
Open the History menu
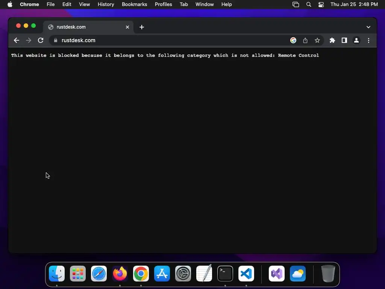(x=106, y=5)
